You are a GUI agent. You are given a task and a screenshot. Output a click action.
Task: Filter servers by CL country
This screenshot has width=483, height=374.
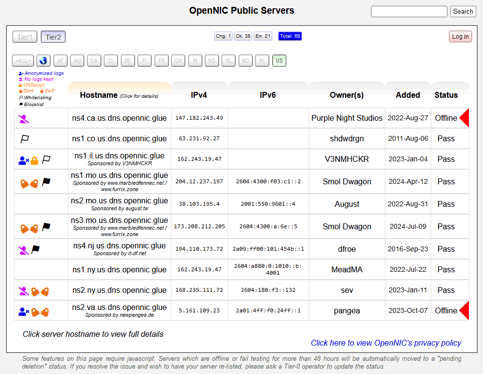tap(111, 61)
